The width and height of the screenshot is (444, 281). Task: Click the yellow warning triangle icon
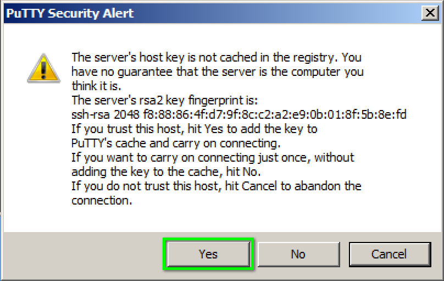click(43, 68)
